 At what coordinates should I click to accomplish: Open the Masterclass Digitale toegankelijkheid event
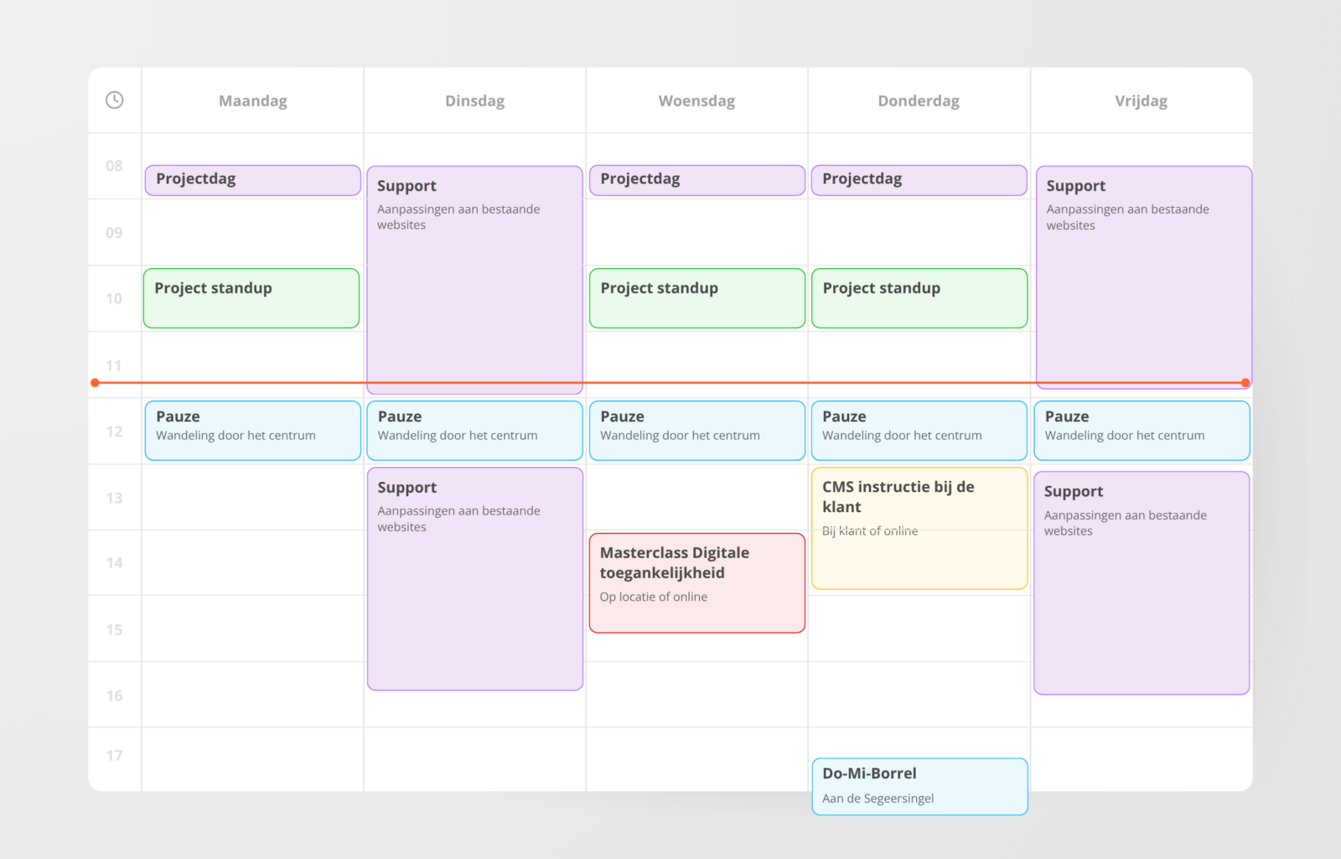(696, 583)
